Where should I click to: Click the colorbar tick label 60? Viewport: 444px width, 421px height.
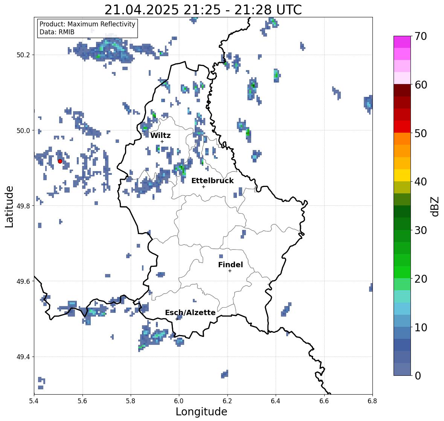(421, 85)
